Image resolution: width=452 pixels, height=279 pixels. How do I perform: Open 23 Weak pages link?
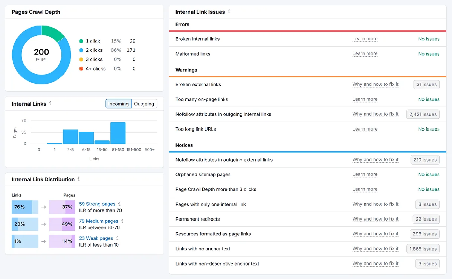pos(96,238)
